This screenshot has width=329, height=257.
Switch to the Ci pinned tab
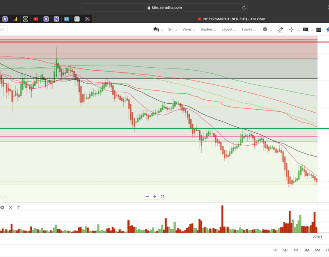pos(66,19)
